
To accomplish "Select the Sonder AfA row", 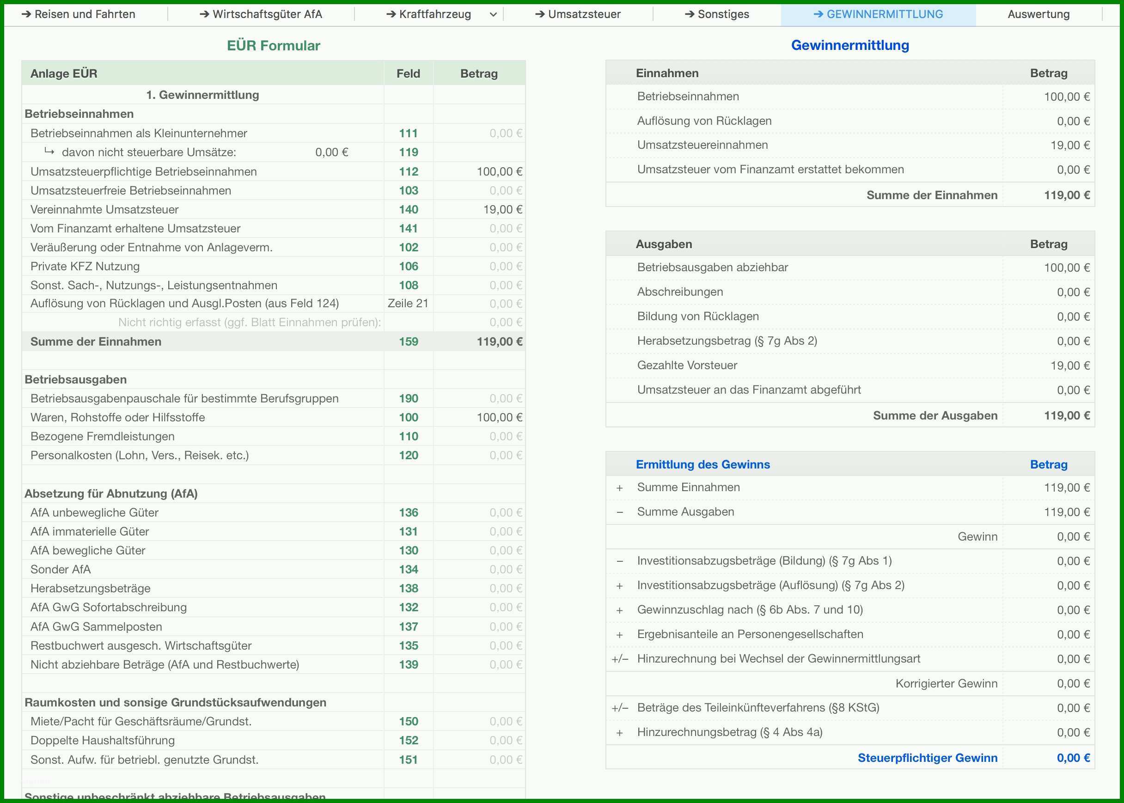I will [x=274, y=570].
